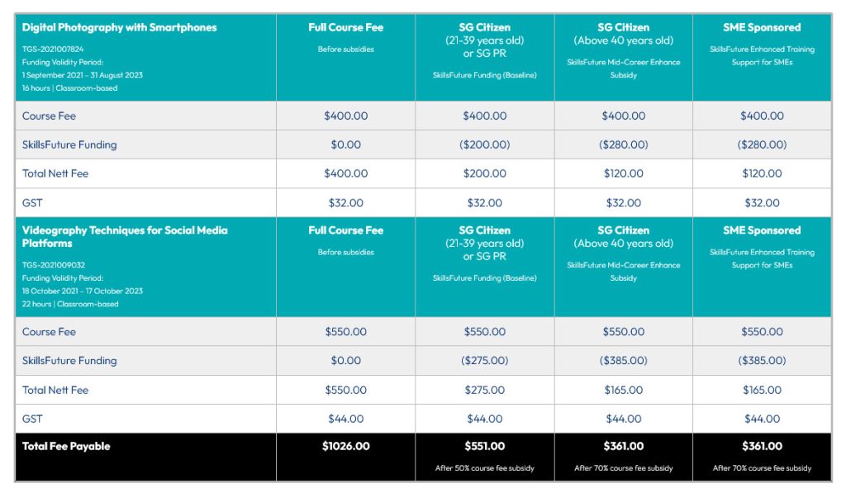Click the 18 October 2021 validity period text

[83, 291]
